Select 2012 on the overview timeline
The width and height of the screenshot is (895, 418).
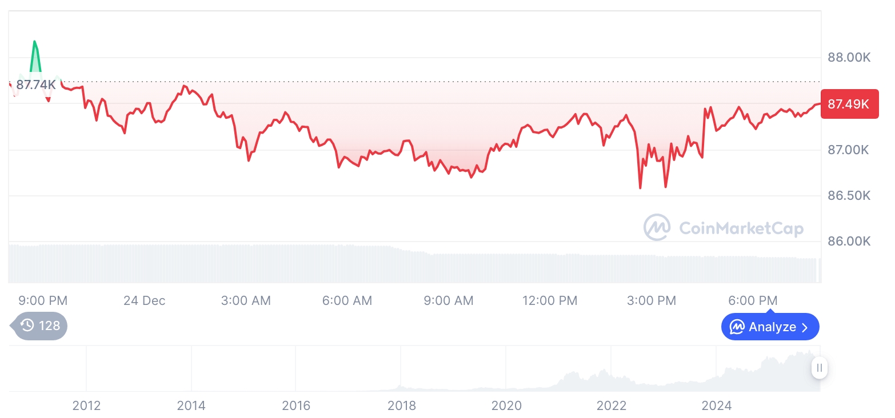[86, 405]
